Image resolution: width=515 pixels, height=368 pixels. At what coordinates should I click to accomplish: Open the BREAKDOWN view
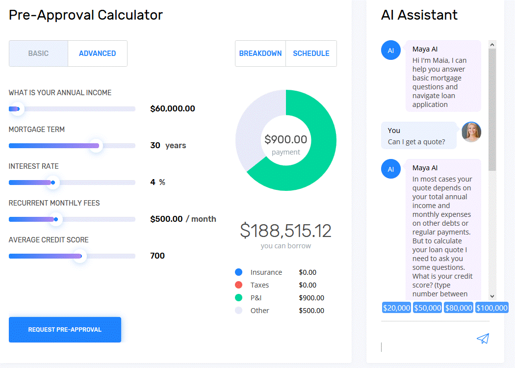pos(260,53)
